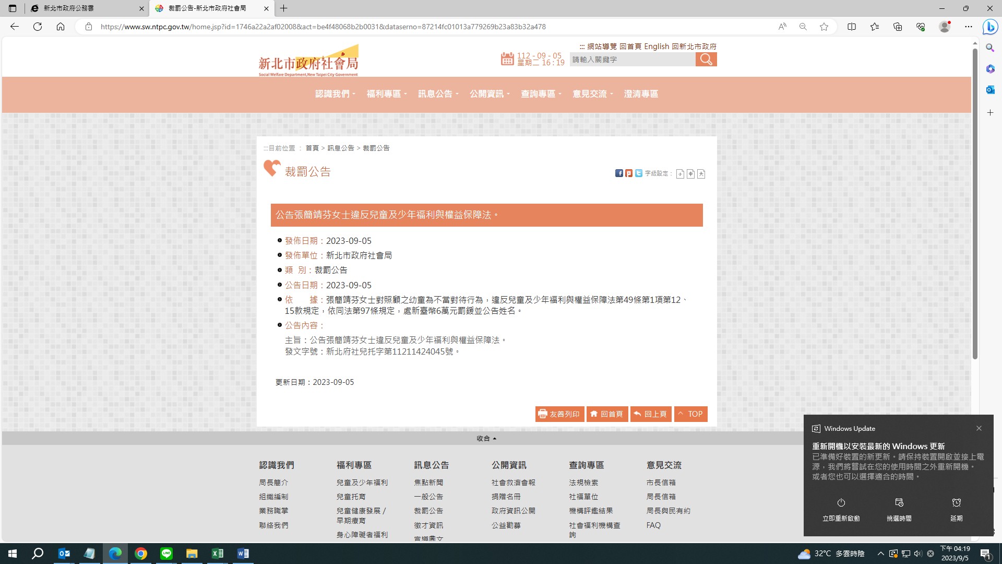Open the tab actions menu icon
The height and width of the screenshot is (564, 1002).
[x=13, y=8]
